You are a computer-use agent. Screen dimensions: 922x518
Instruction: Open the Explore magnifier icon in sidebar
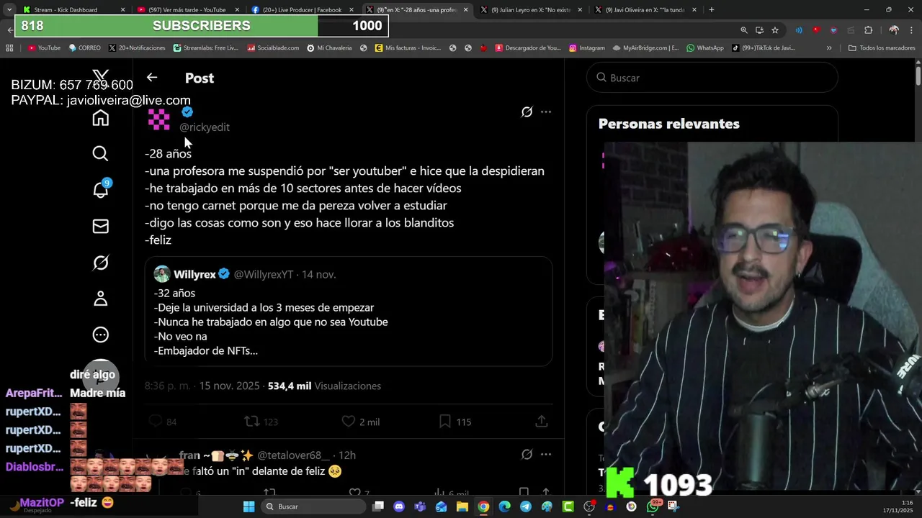point(100,153)
